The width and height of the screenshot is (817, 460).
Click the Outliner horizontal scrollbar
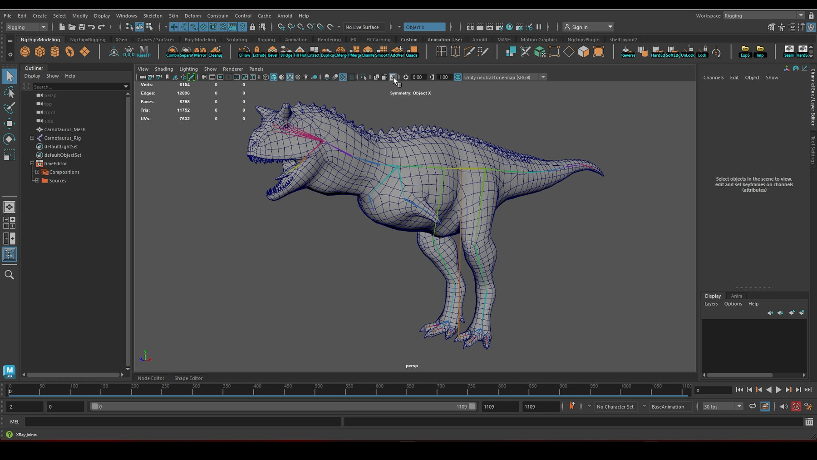[73, 375]
